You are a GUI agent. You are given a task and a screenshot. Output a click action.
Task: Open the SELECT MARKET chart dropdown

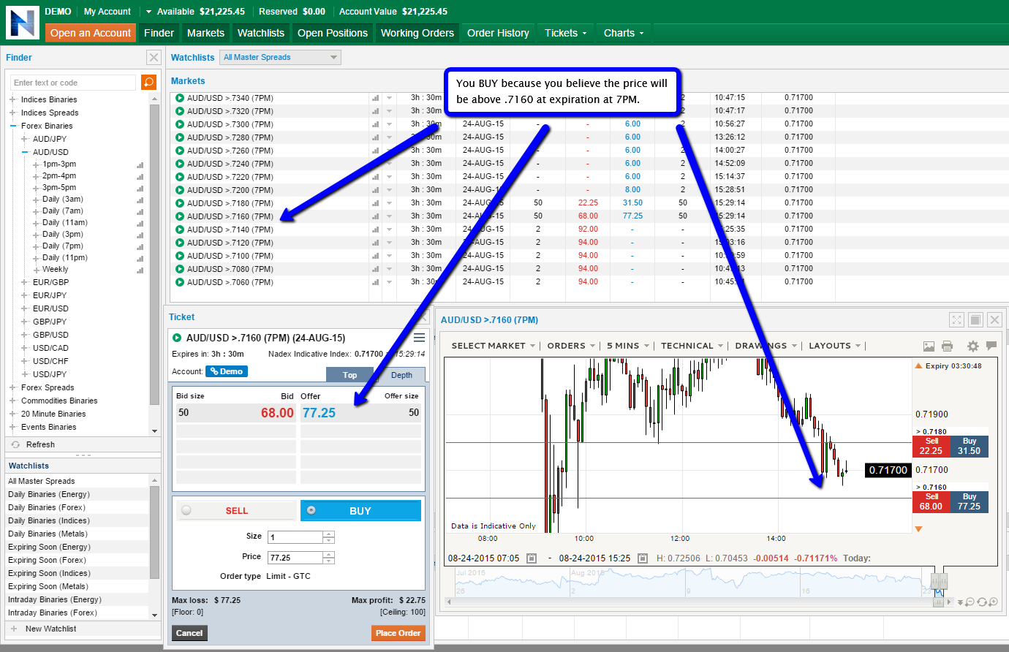(494, 346)
